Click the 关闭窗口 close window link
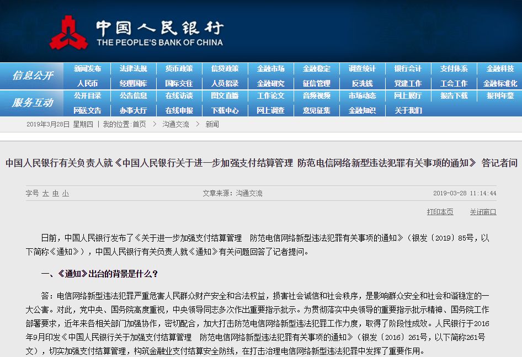522x357 pixels. click(x=483, y=212)
